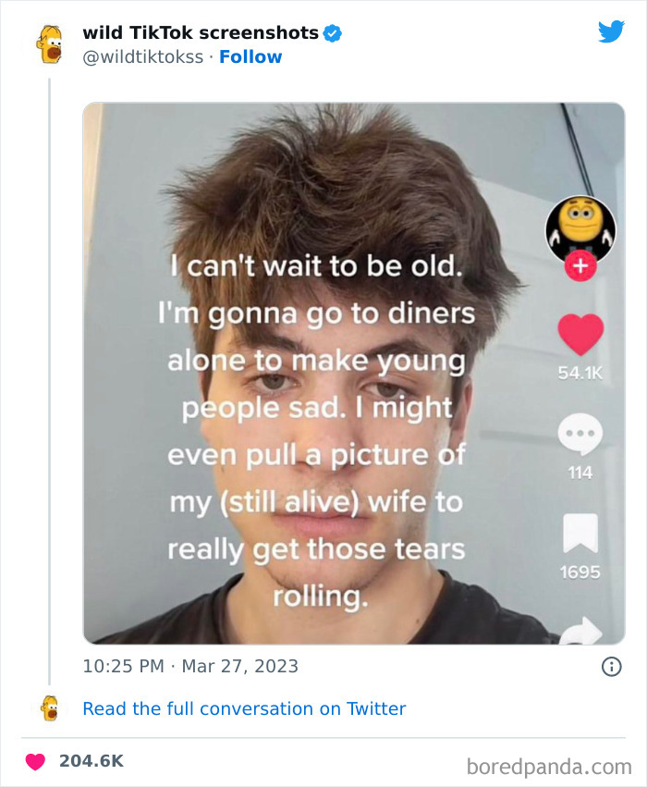Tap the TikTok share arrow icon
Image resolution: width=647 pixels, height=787 pixels.
click(580, 631)
